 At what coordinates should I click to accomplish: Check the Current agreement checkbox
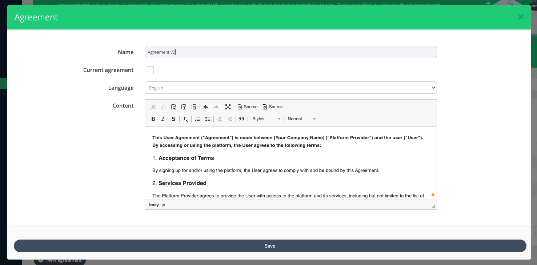coord(150,70)
